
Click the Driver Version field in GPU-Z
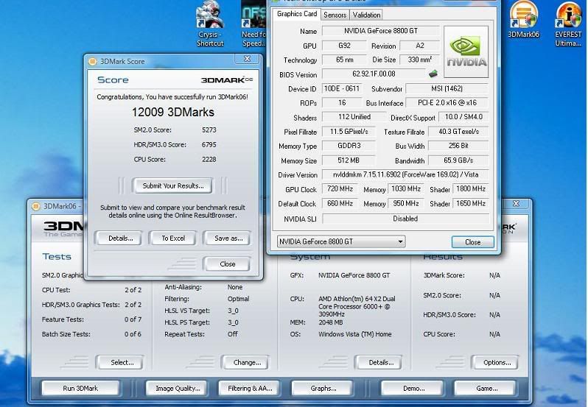point(405,174)
